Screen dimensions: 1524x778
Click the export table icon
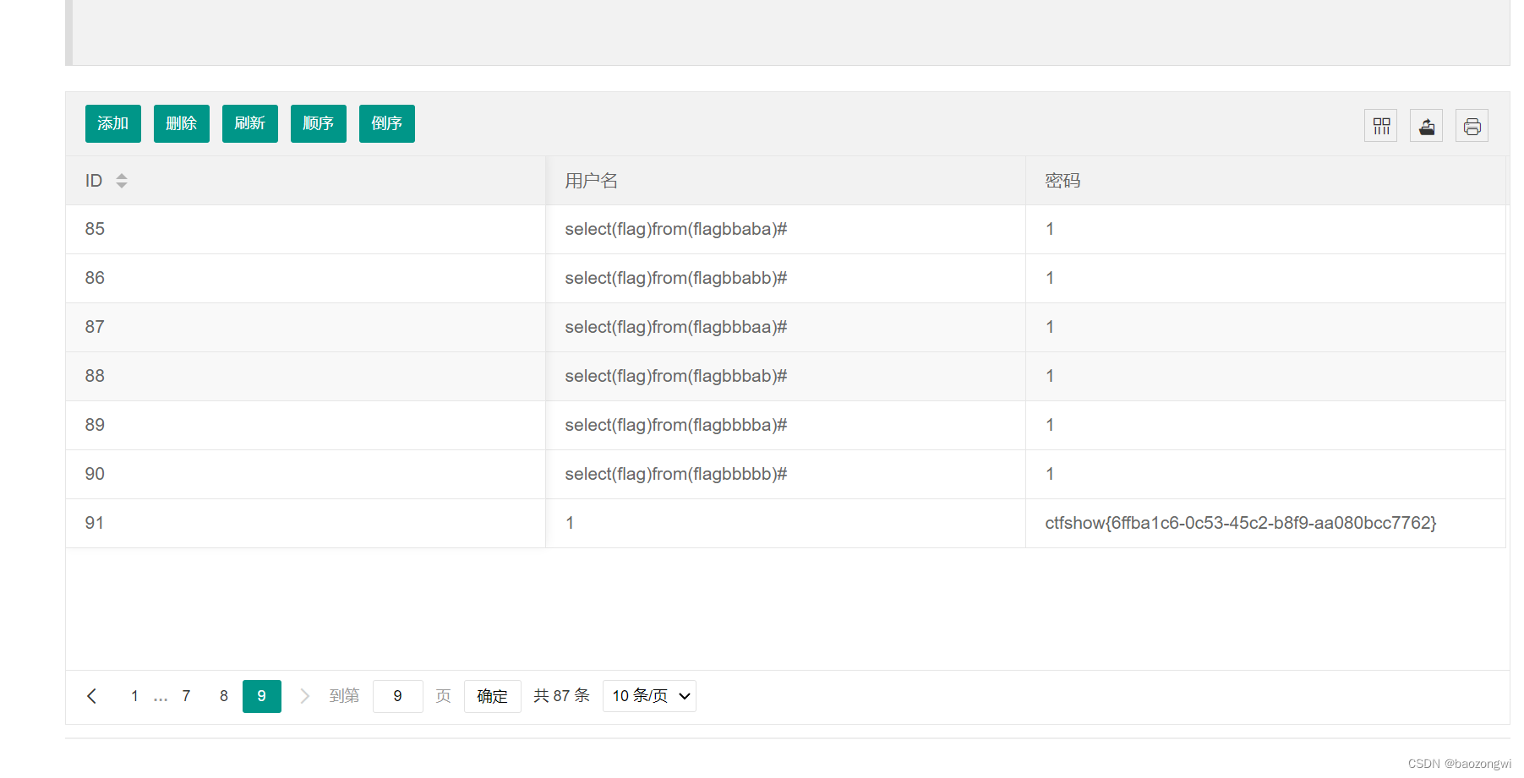(1427, 126)
